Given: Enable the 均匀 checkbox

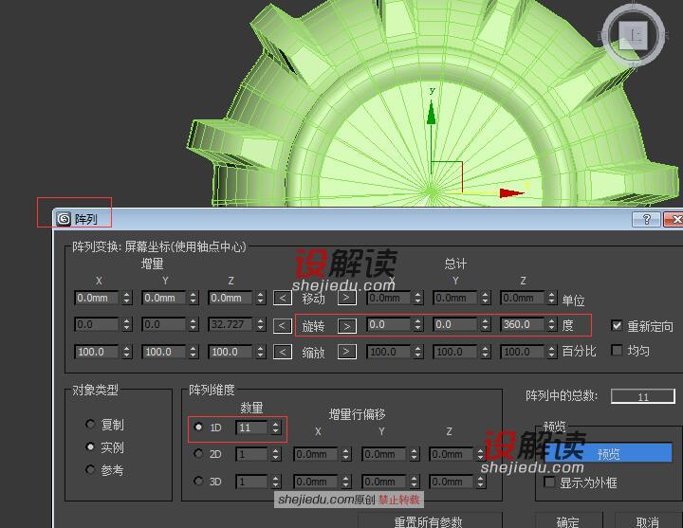Looking at the screenshot, I should click(x=618, y=351).
